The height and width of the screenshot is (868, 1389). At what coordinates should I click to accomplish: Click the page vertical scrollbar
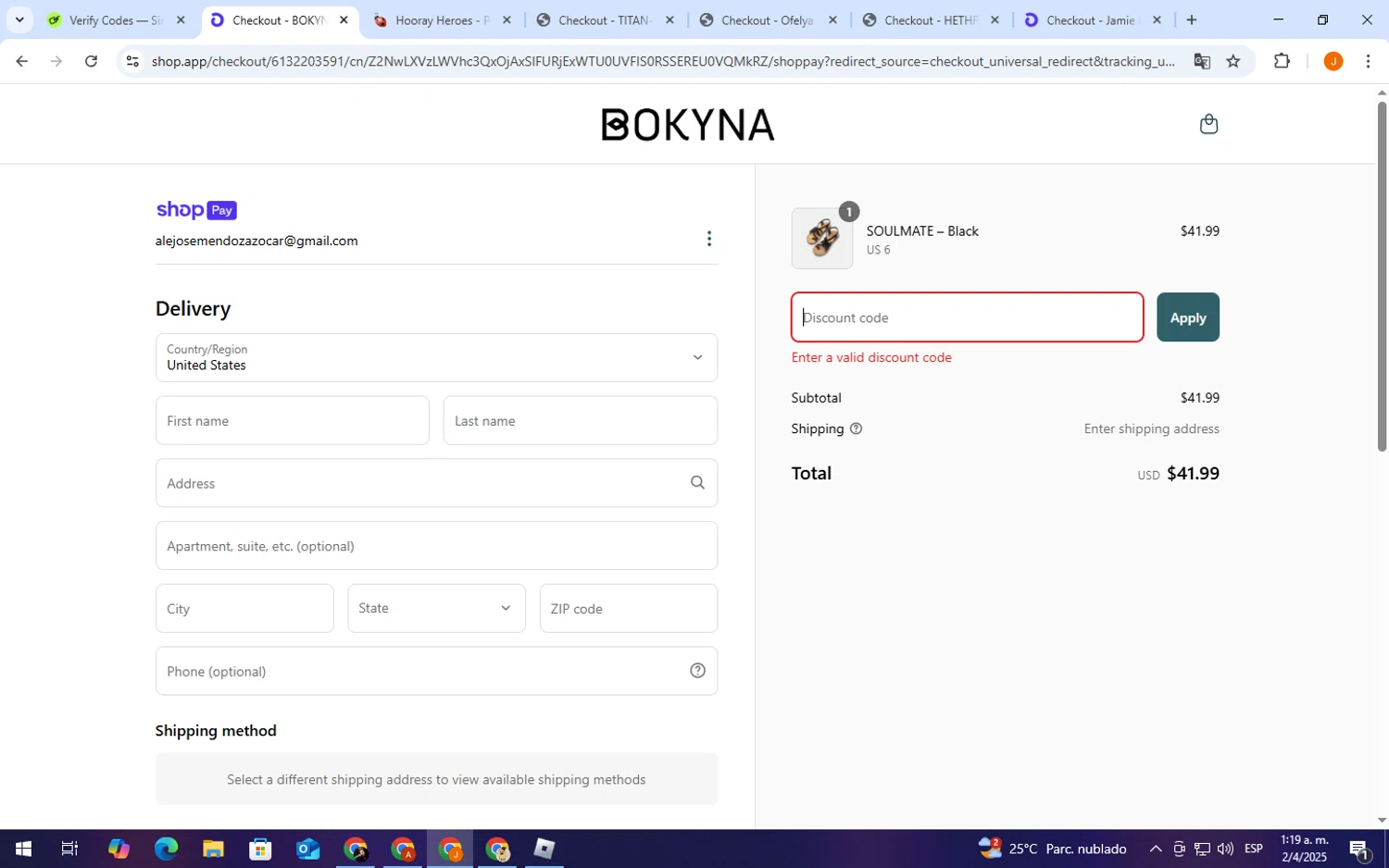1382,277
